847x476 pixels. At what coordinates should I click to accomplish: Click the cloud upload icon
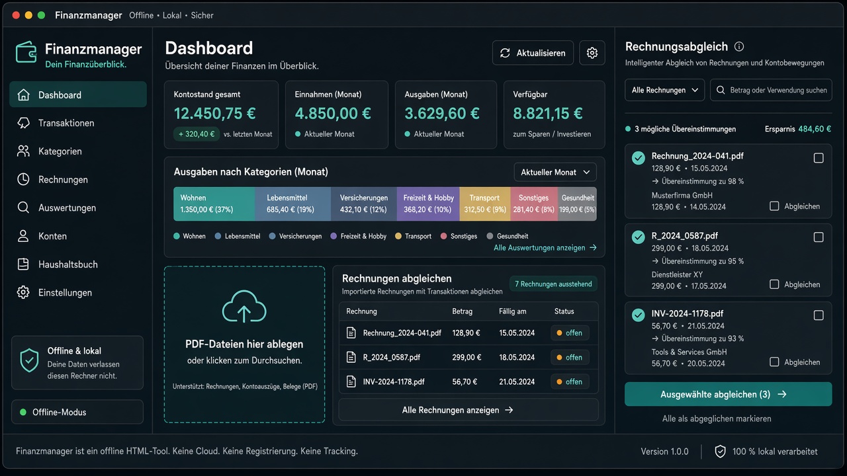(x=244, y=307)
